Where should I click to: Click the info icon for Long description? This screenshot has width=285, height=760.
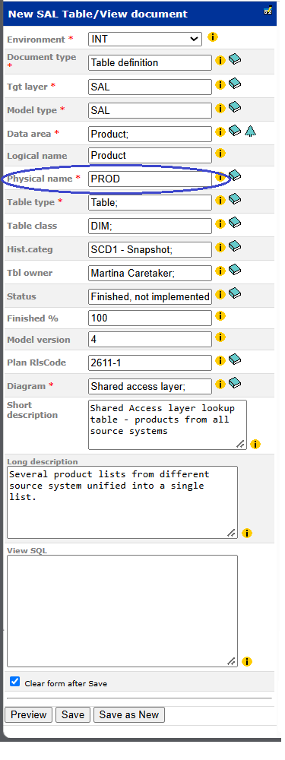(x=247, y=534)
